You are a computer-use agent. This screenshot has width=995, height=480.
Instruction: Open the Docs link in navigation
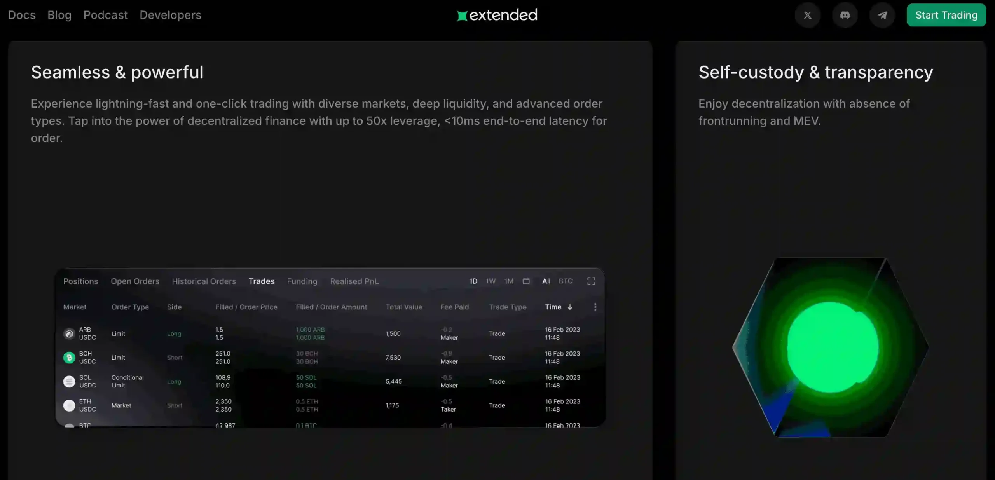(x=22, y=15)
